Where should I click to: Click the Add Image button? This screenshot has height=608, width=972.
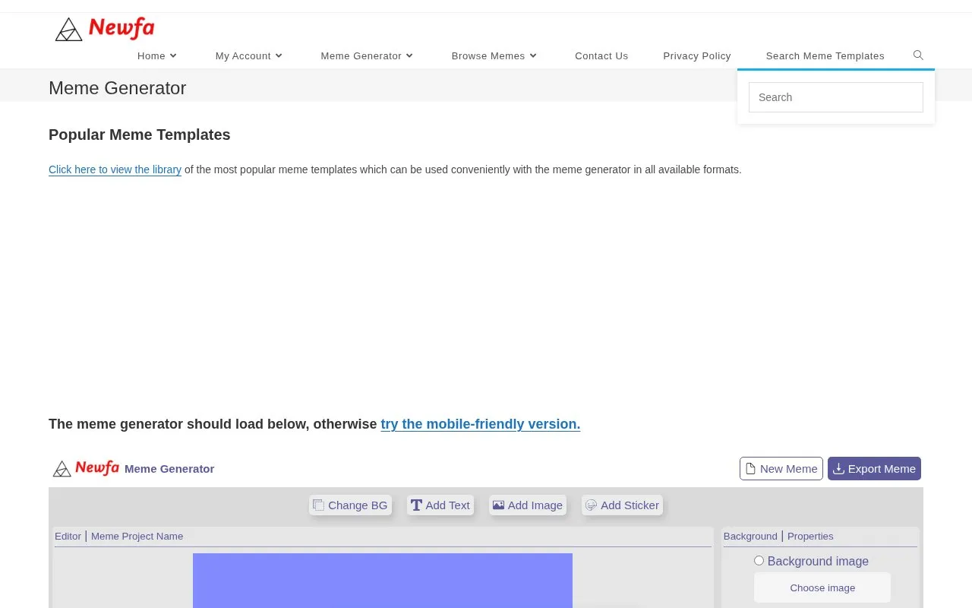pyautogui.click(x=528, y=505)
